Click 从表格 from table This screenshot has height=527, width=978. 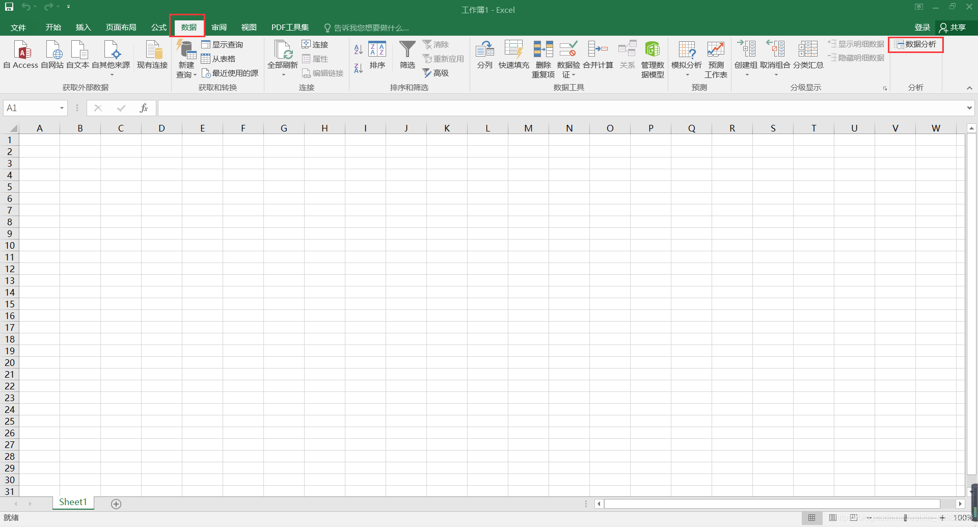point(218,59)
